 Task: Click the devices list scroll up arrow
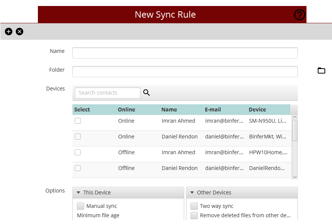[295, 117]
